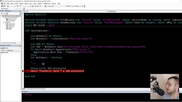
Task: Undo the last action via the toolbar
Action: click(20, 6)
